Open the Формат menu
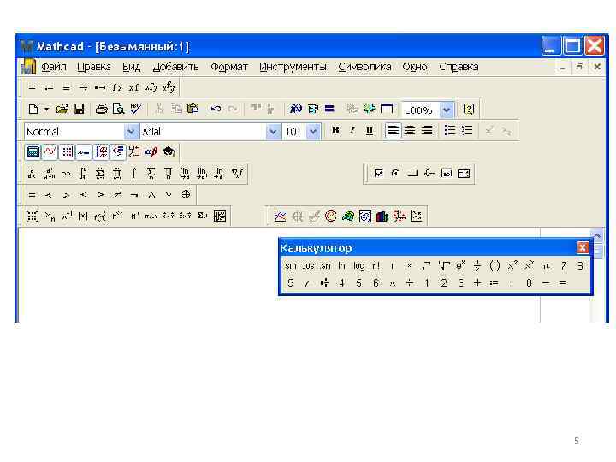The height and width of the screenshot is (462, 616). point(229,68)
